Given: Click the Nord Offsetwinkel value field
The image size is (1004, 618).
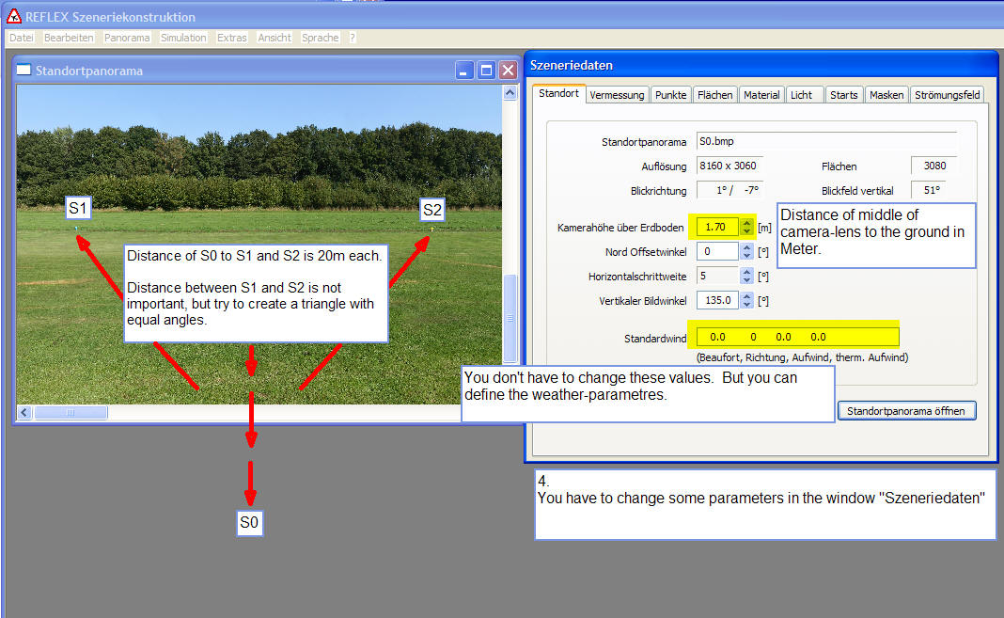Looking at the screenshot, I should pos(718,251).
